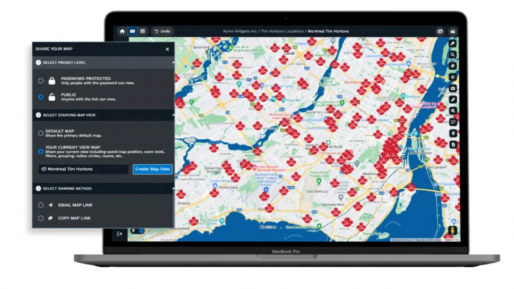Select Your Current View Map option
This screenshot has width=514, height=289.
click(41, 152)
